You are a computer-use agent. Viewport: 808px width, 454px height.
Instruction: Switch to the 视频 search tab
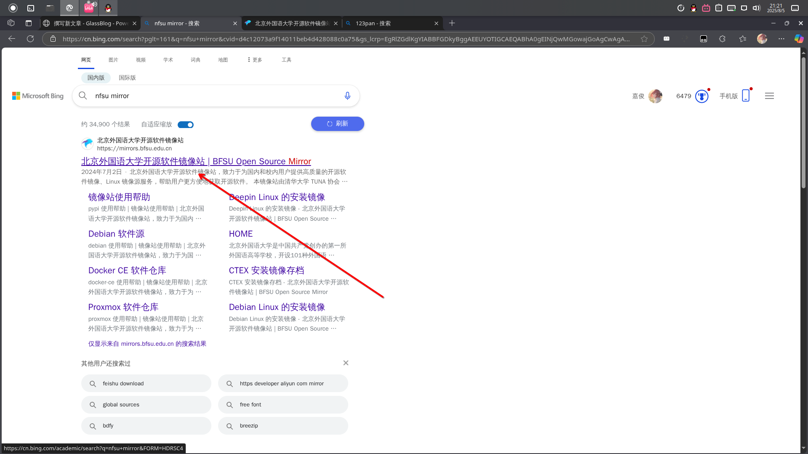[141, 60]
